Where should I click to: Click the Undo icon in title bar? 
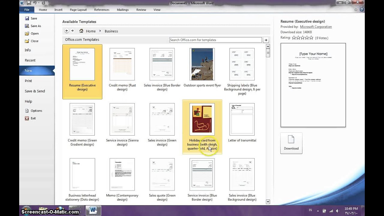[x=35, y=3]
